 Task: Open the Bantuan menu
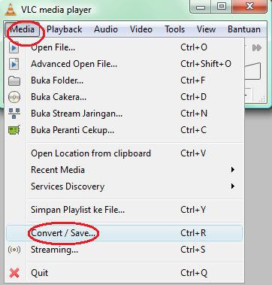coord(244,29)
